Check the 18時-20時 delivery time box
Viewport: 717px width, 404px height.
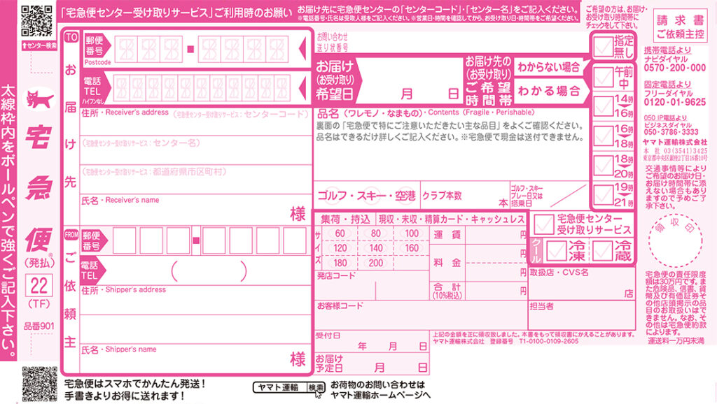pyautogui.click(x=603, y=165)
